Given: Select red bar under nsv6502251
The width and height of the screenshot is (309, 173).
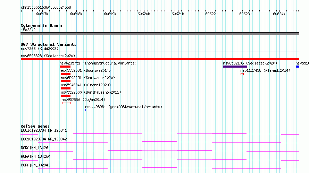Looking at the screenshot, I should tap(66, 81).
